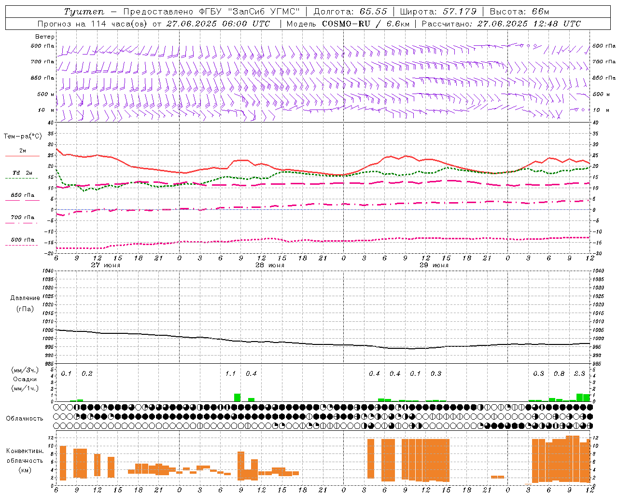Click the "Td 2м" dew point legend label
Image resolution: width=618 pixels, height=494 pixels.
pos(22,173)
